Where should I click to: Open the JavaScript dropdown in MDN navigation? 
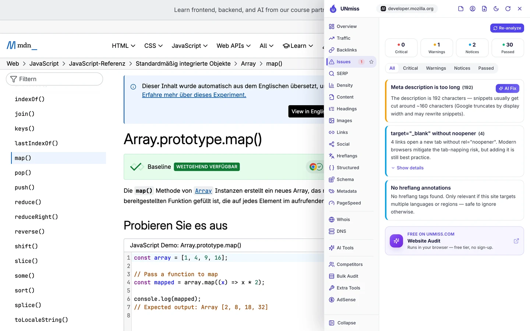coord(190,46)
